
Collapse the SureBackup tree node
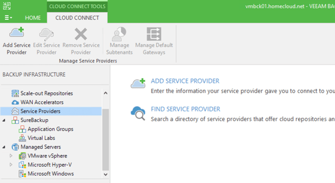(4, 120)
